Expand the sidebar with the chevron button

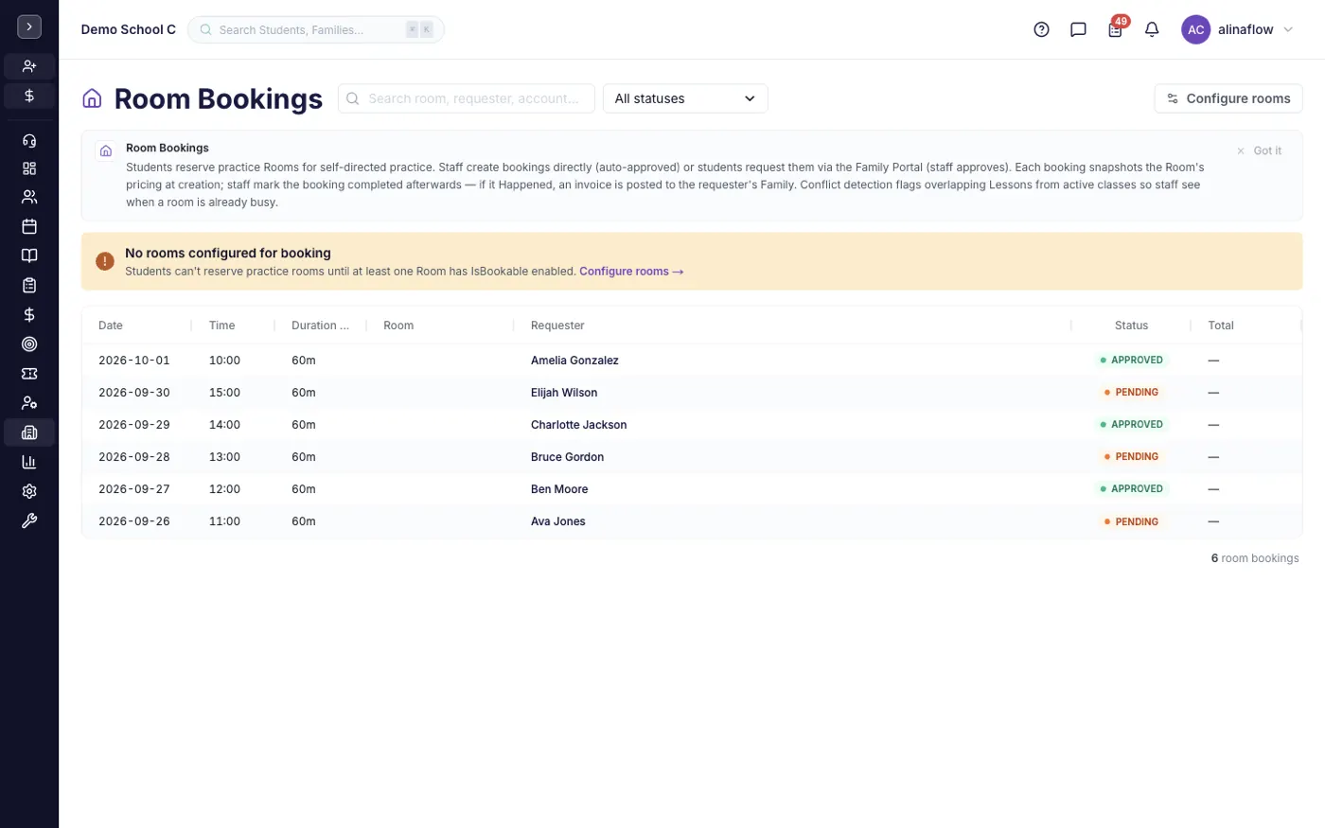(x=29, y=27)
